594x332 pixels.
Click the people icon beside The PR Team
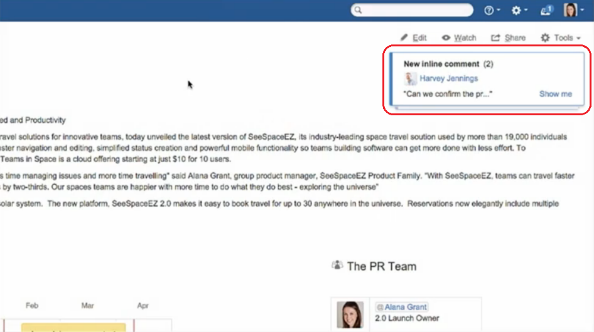coord(337,266)
